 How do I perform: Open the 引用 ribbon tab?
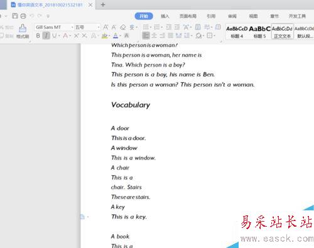pos(211,16)
